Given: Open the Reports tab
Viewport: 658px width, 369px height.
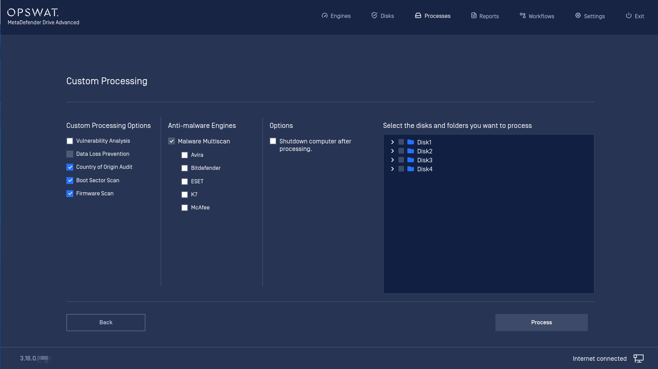Looking at the screenshot, I should click(x=485, y=16).
